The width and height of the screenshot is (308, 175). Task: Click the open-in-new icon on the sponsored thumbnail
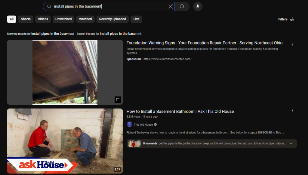click(118, 100)
